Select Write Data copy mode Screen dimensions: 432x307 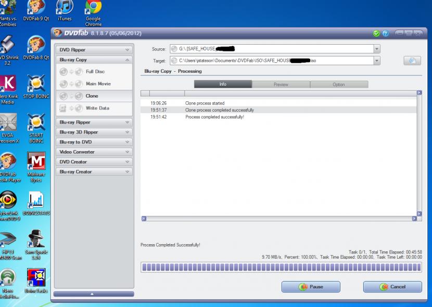tap(94, 108)
